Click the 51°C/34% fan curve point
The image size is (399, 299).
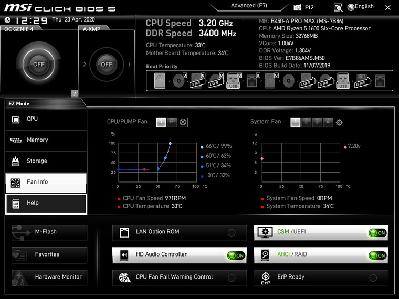click(x=158, y=169)
